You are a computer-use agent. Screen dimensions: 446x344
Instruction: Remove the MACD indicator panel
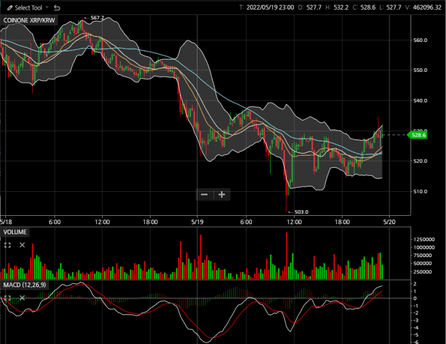coord(22,297)
